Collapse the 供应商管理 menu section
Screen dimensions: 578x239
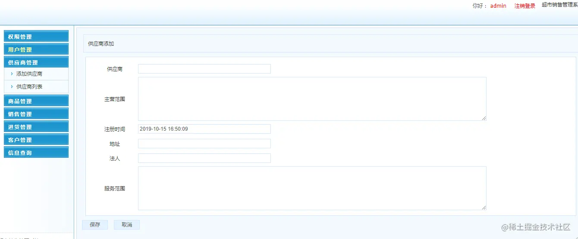(36, 62)
